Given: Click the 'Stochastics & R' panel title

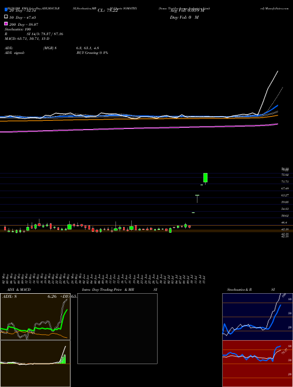Looking at the screenshot, I should click(239, 290).
